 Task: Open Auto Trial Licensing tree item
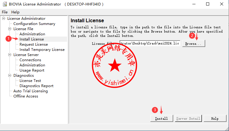(x=30, y=91)
